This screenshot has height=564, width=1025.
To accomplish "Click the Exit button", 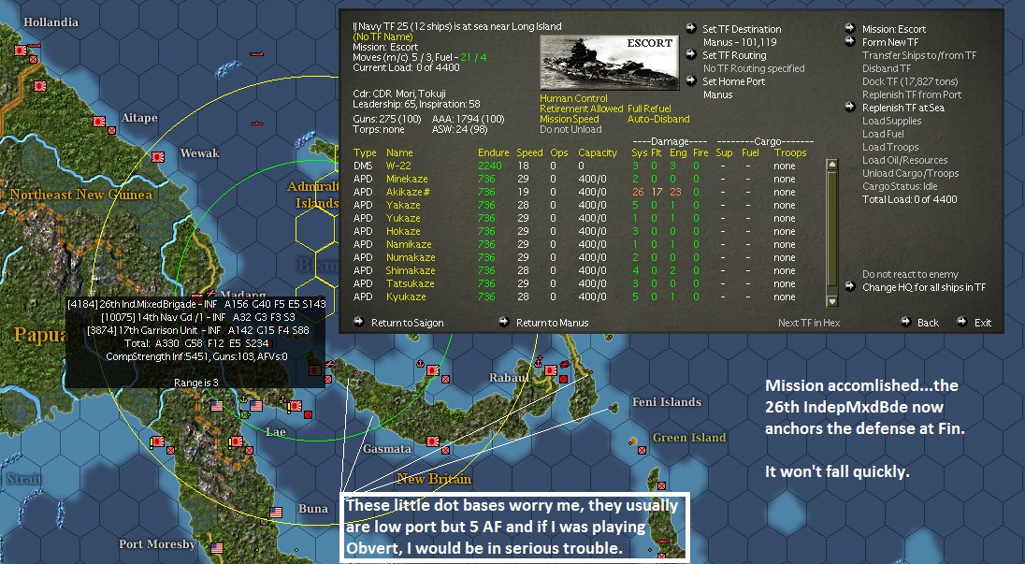I will coord(983,323).
